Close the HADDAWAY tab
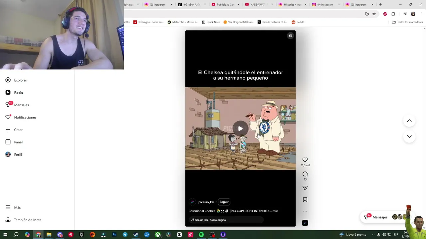The height and width of the screenshot is (239, 426). (272, 5)
